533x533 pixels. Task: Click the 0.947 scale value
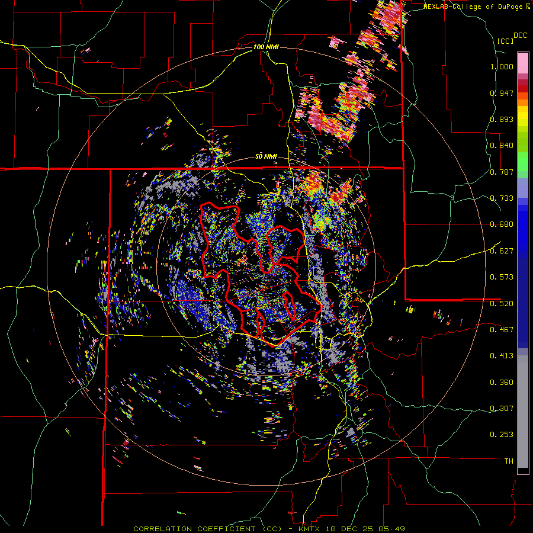(x=502, y=93)
